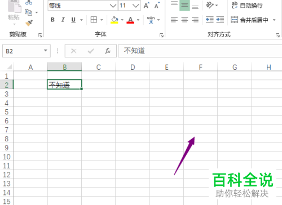Select column F header

(200, 67)
